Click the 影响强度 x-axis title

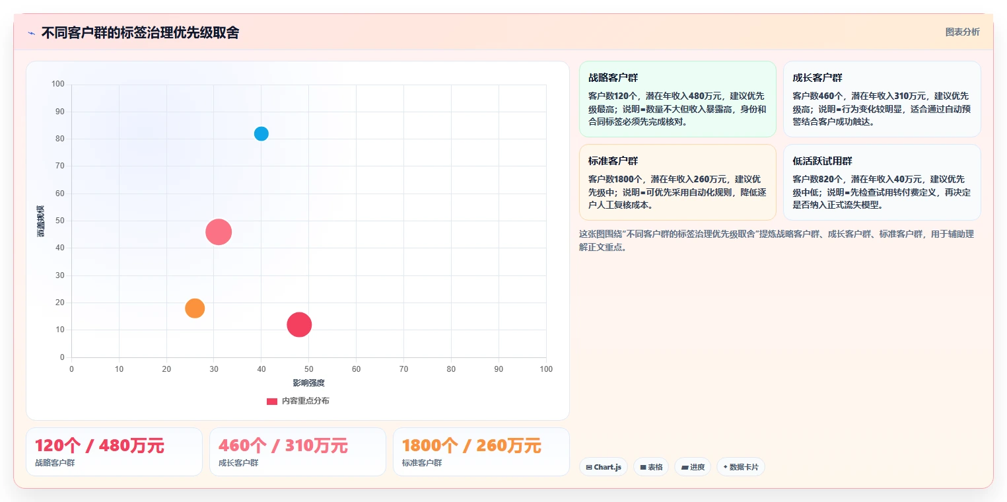click(309, 383)
